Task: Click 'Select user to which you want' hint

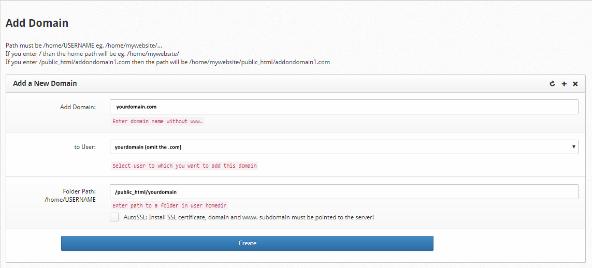Action: coord(184,166)
